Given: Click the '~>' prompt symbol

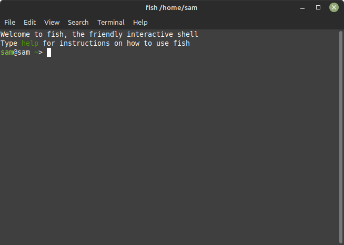Looking at the screenshot, I should pos(38,53).
